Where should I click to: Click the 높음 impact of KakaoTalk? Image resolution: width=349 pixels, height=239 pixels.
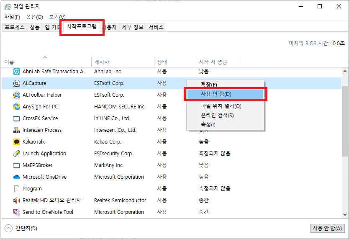coord(204,142)
